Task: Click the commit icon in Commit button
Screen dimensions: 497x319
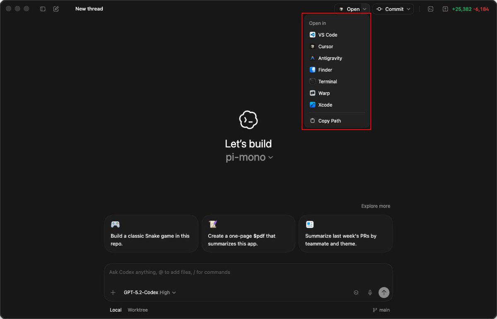Action: coord(379,9)
